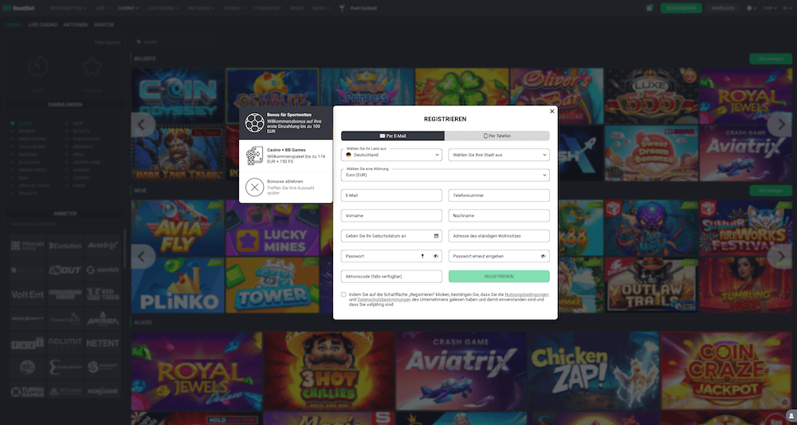Open the Casino menu in top navigation
797x425 pixels.
tap(128, 8)
